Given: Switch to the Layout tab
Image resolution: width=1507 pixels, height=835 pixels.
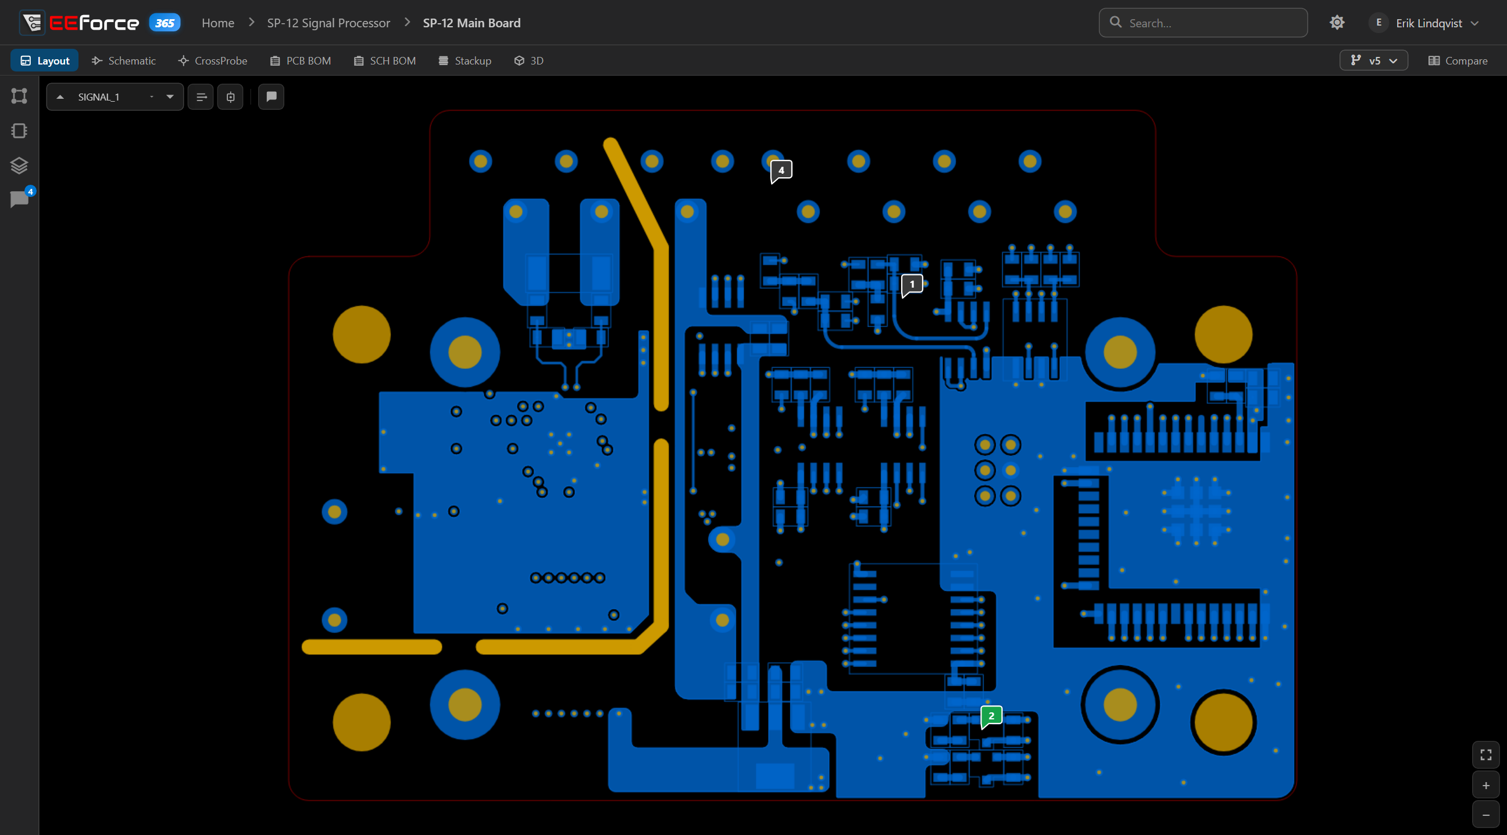Looking at the screenshot, I should coord(44,61).
